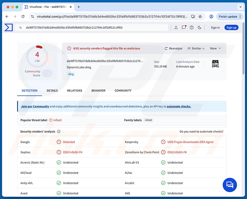Click Sophos OSX/InfoStl-FK result text
Image resolution: width=247 pixels, height=199 pixels.
(73, 152)
